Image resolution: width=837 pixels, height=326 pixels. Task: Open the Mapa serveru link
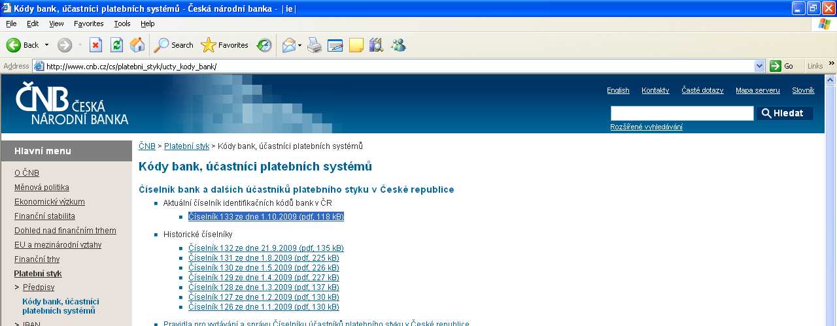coord(758,91)
